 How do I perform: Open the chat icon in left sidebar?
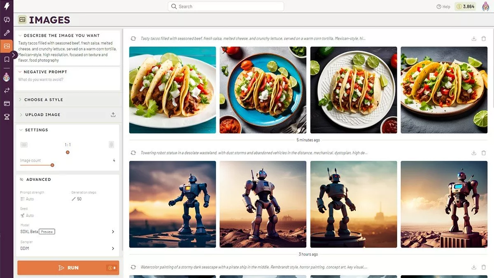click(x=7, y=20)
